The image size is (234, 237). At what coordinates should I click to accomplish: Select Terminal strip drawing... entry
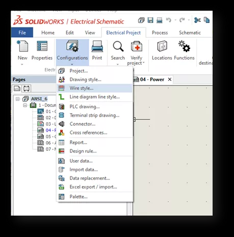[95, 115]
